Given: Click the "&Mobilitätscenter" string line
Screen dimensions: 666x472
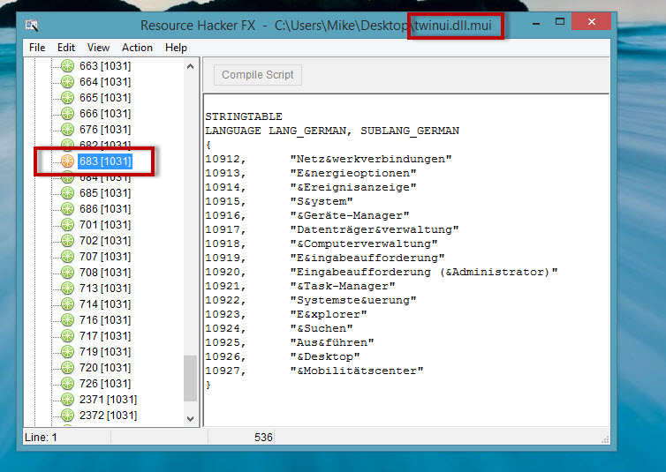Looking at the screenshot, I should coord(314,371).
